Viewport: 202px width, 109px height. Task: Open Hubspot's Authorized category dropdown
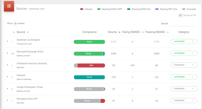pos(184,77)
